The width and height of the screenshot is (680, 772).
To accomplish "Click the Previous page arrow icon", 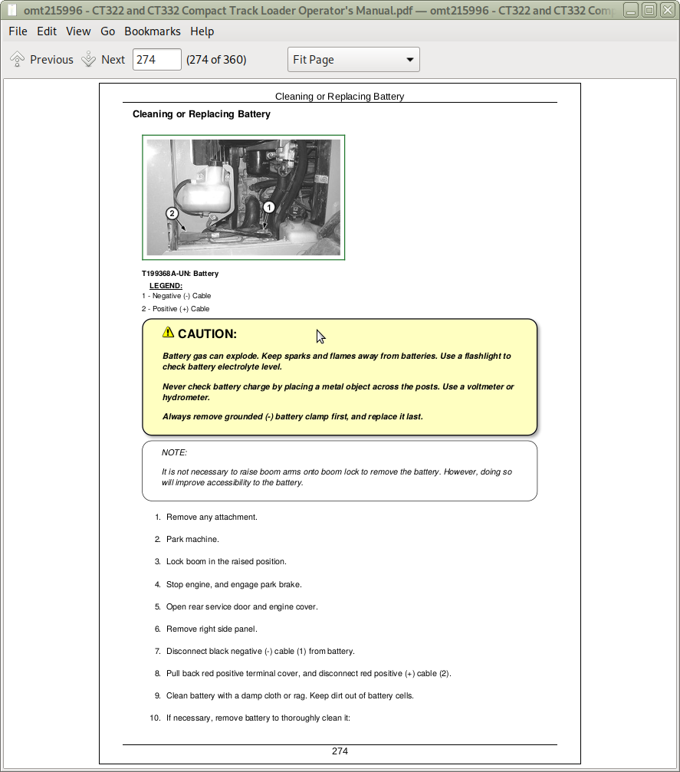I will click(17, 60).
